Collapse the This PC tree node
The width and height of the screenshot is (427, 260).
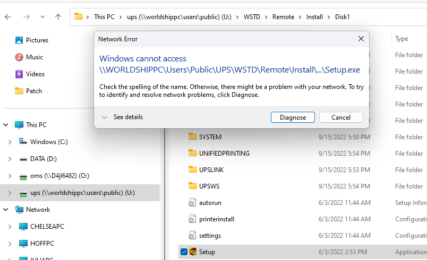[6, 125]
